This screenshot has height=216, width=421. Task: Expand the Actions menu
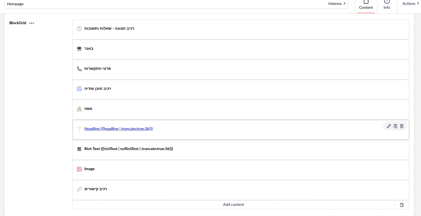411,4
